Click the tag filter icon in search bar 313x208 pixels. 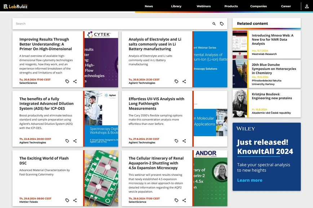click(x=222, y=24)
